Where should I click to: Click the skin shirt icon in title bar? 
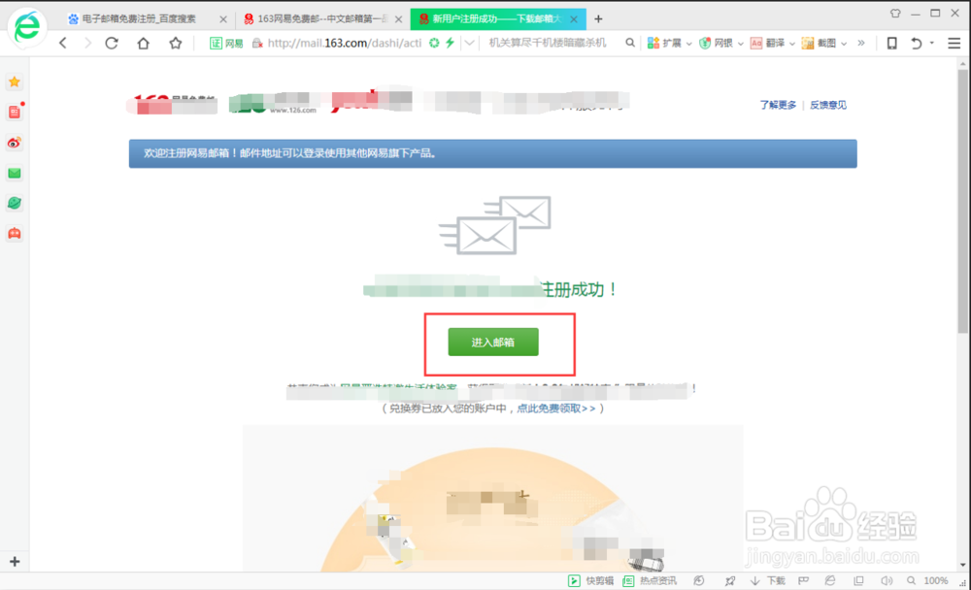point(895,13)
